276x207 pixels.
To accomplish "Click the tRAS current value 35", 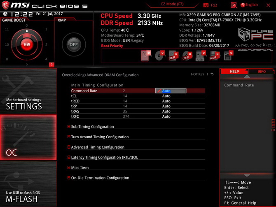I will (125, 111).
